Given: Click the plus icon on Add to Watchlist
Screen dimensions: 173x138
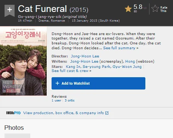Looking at the screenshot, I should tap(57, 83).
